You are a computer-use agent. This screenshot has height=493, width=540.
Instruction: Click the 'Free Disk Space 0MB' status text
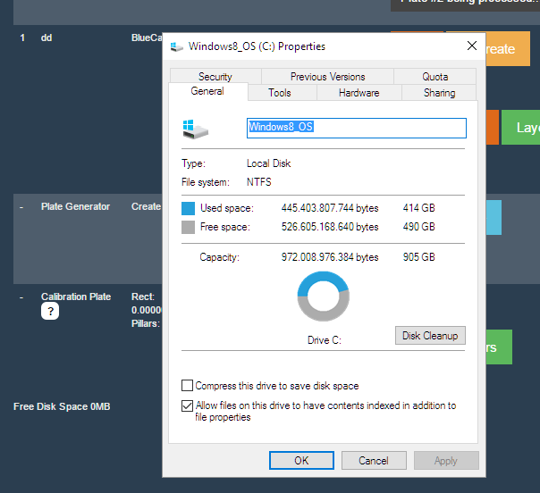tap(62, 406)
